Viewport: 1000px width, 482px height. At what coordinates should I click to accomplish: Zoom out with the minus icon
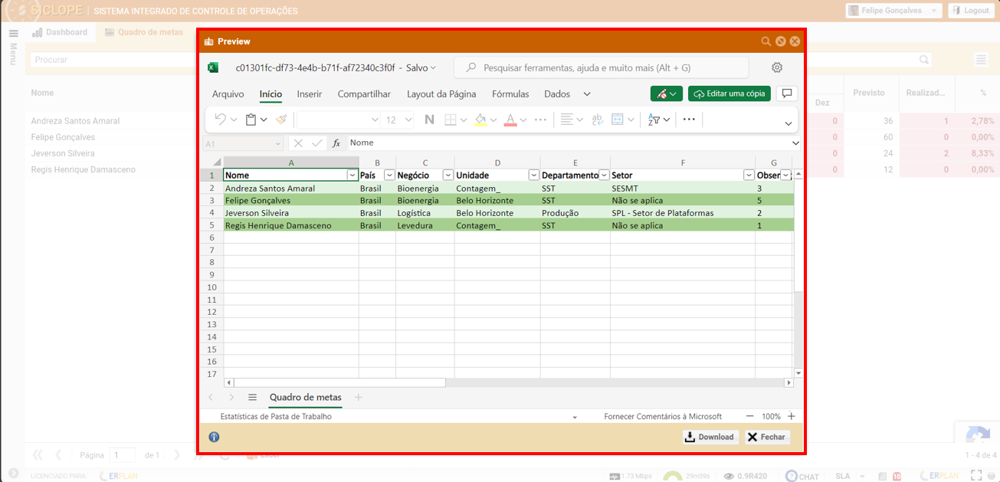point(750,416)
